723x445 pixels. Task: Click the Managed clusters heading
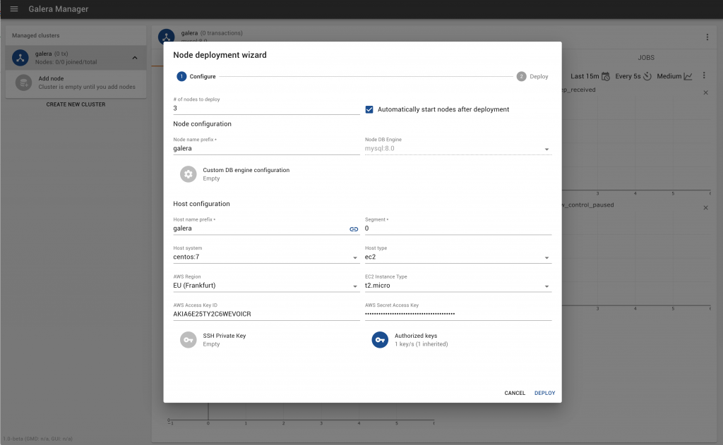tap(35, 35)
